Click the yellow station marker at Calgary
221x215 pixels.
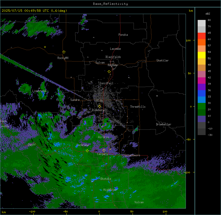tap(104, 150)
